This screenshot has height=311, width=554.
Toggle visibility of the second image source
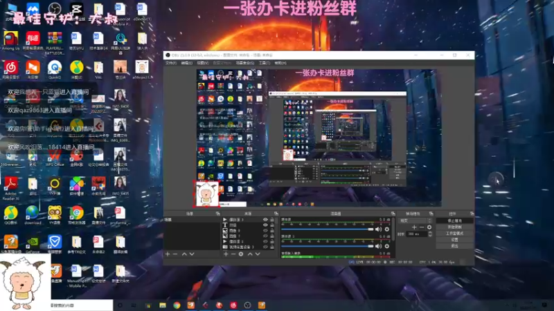pos(265,236)
